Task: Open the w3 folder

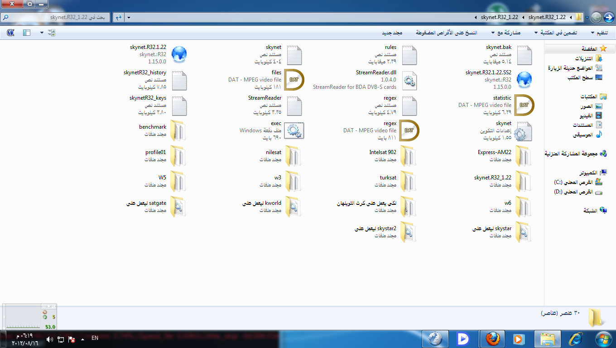Action: (x=280, y=181)
